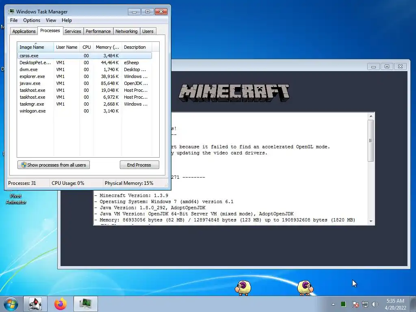Viewport: 416px width, 312px height.
Task: Sort processes by Image Name column
Action: [36, 47]
